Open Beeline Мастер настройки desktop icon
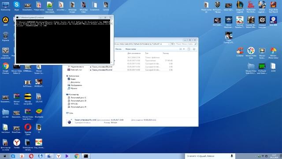This screenshot has height=159, width=282. [28, 99]
